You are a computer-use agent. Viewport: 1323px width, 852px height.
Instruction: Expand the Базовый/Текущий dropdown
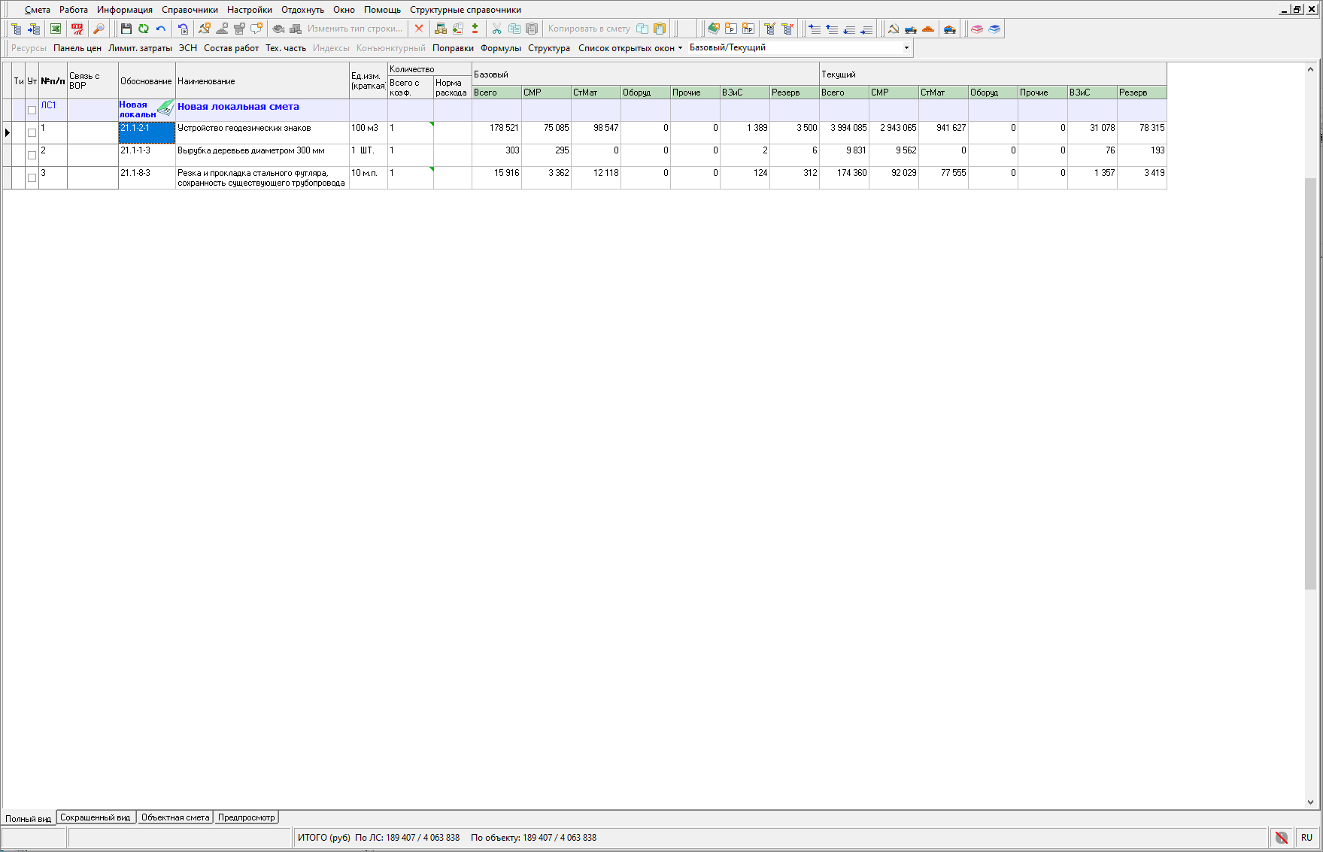coord(906,47)
